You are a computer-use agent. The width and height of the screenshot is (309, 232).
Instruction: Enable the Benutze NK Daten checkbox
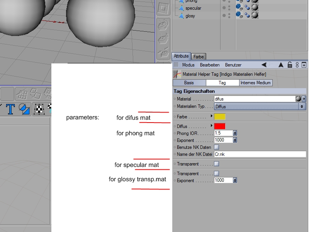coord(216,147)
